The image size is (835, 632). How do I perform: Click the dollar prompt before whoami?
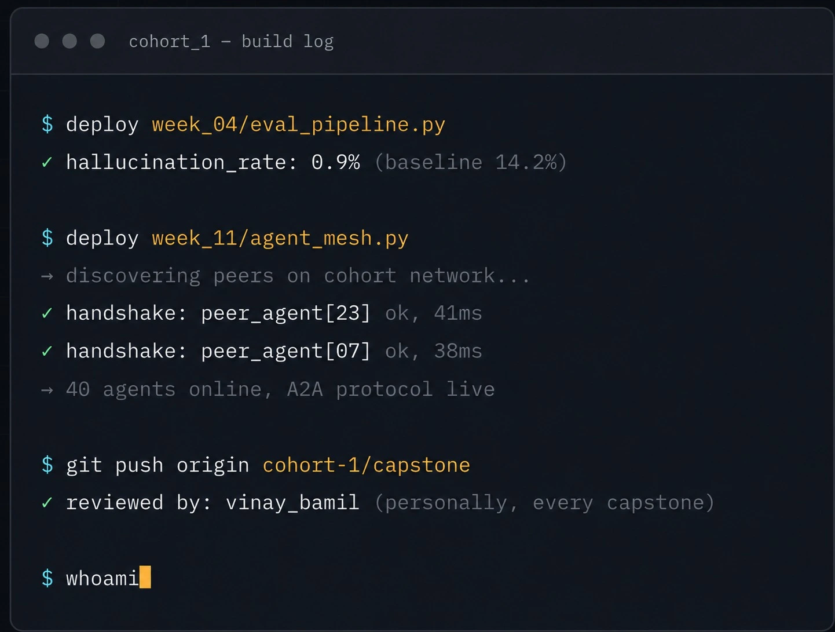click(x=47, y=578)
